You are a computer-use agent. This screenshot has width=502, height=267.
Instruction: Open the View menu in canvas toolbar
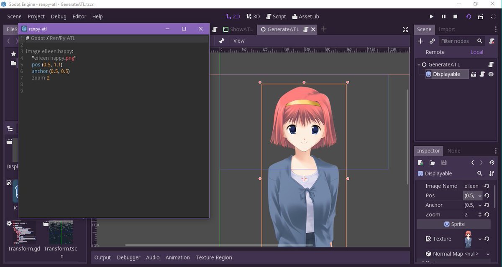tap(239, 41)
